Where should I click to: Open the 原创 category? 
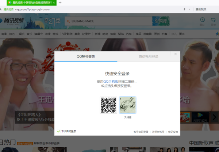click(x=157, y=34)
